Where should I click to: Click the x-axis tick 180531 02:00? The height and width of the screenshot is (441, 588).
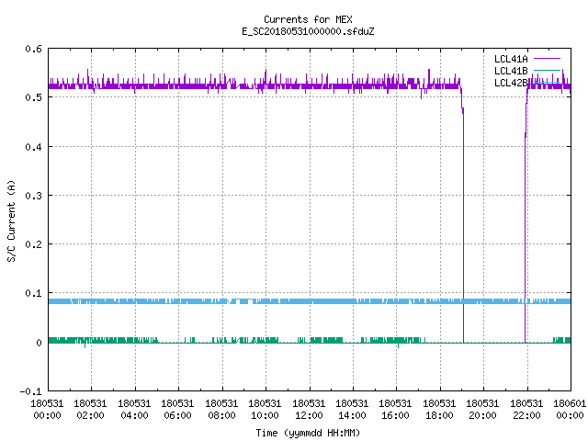(90, 410)
